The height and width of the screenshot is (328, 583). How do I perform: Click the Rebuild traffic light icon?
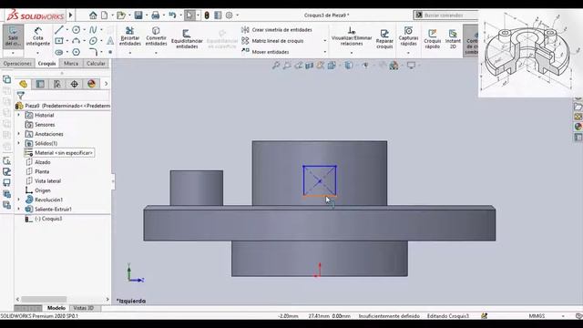point(207,15)
